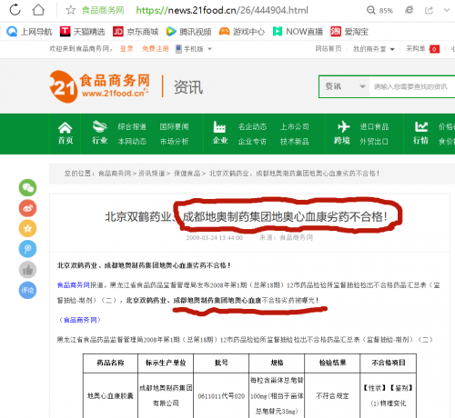Open the 进口食品 menu item
Viewport: 455px width, 418px height.
pyautogui.click(x=374, y=126)
